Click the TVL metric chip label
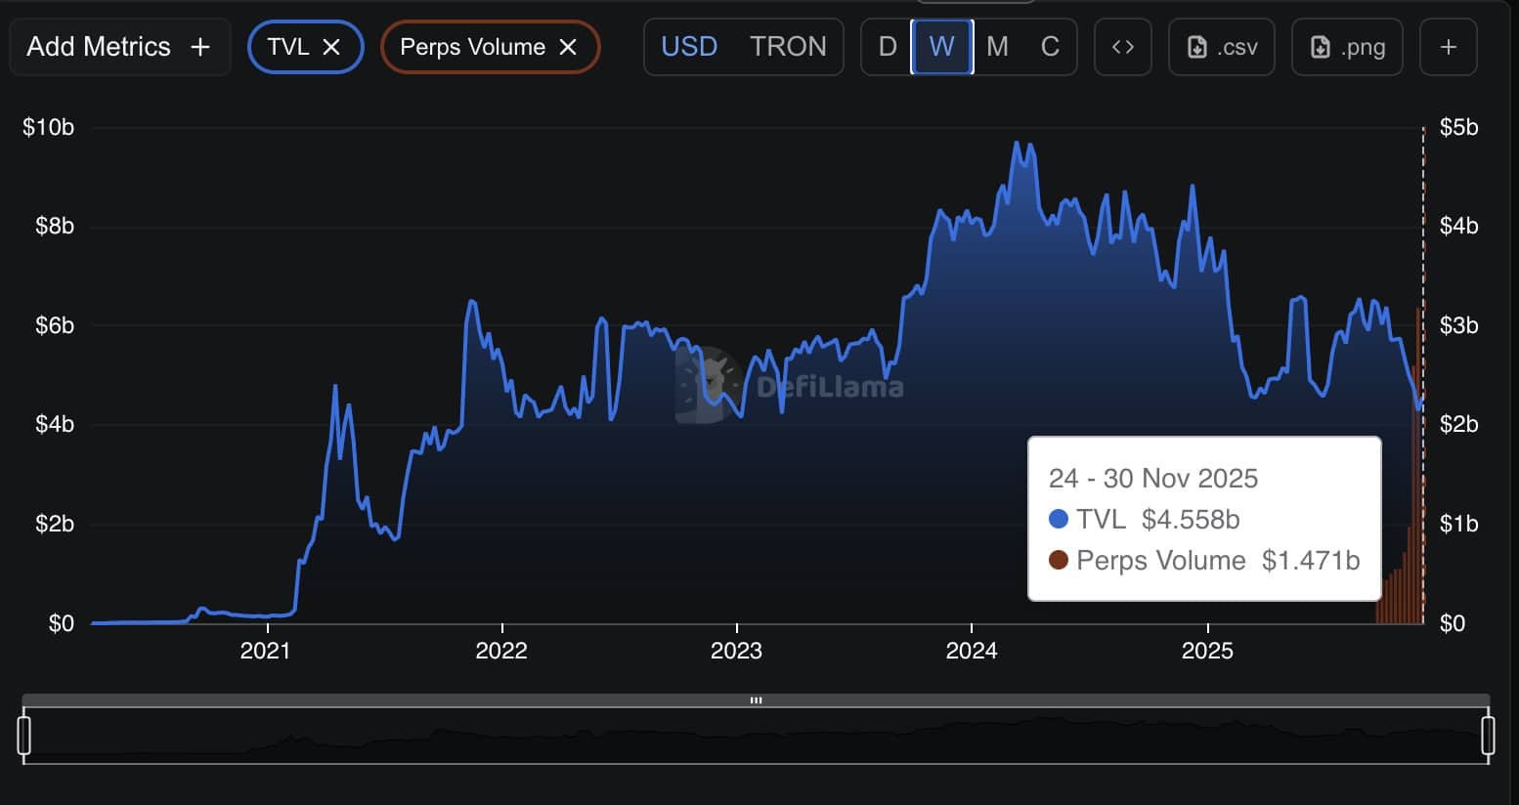1519x805 pixels. [x=287, y=47]
